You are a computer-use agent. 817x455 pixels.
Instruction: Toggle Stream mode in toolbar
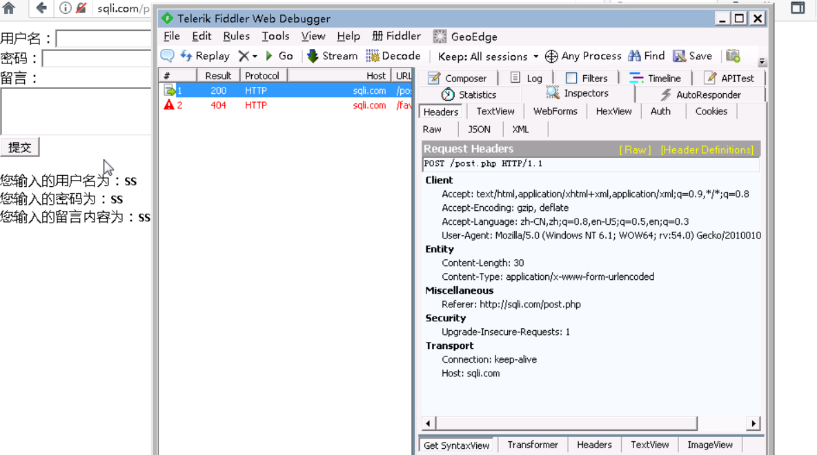pos(333,56)
